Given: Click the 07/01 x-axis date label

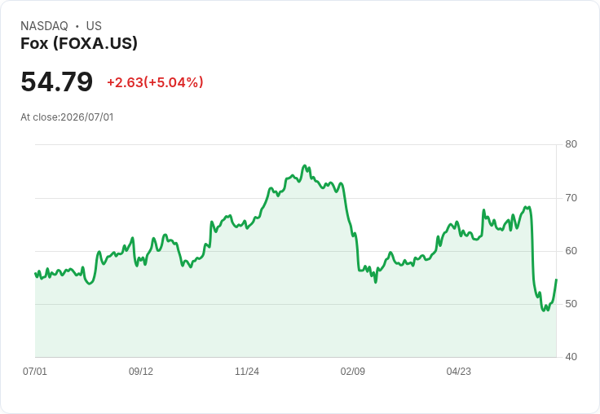Looking at the screenshot, I should [35, 371].
